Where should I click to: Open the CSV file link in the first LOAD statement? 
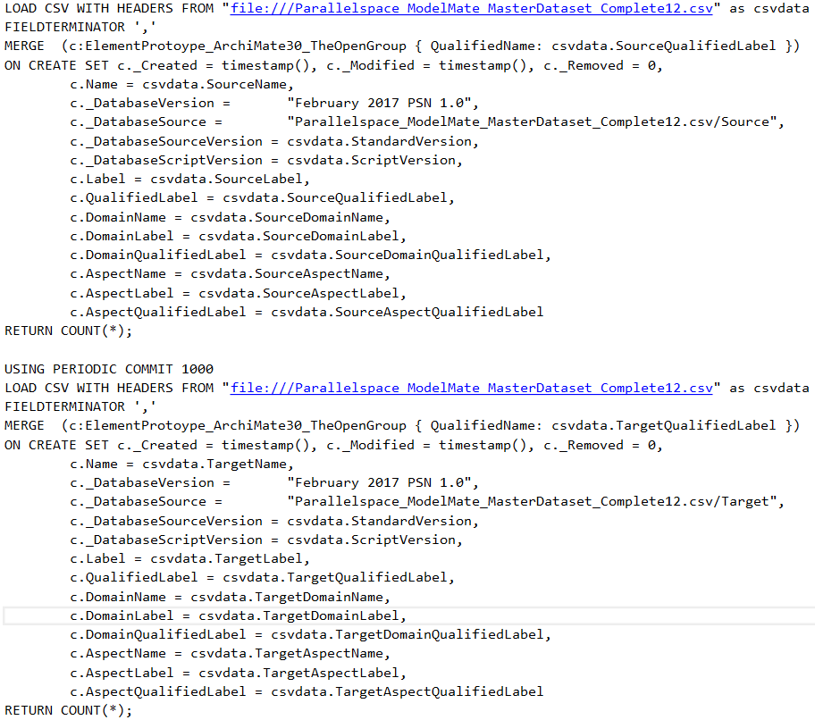pyautogui.click(x=472, y=8)
